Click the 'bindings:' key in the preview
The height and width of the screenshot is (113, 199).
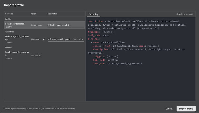click(x=94, y=39)
